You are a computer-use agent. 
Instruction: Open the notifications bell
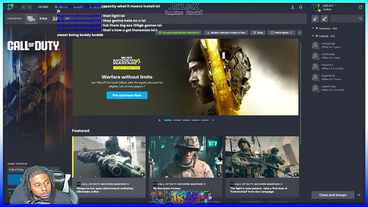(301, 7)
